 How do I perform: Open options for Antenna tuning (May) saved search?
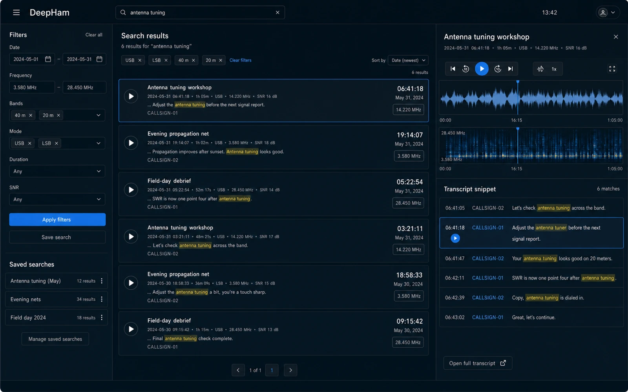(x=102, y=281)
